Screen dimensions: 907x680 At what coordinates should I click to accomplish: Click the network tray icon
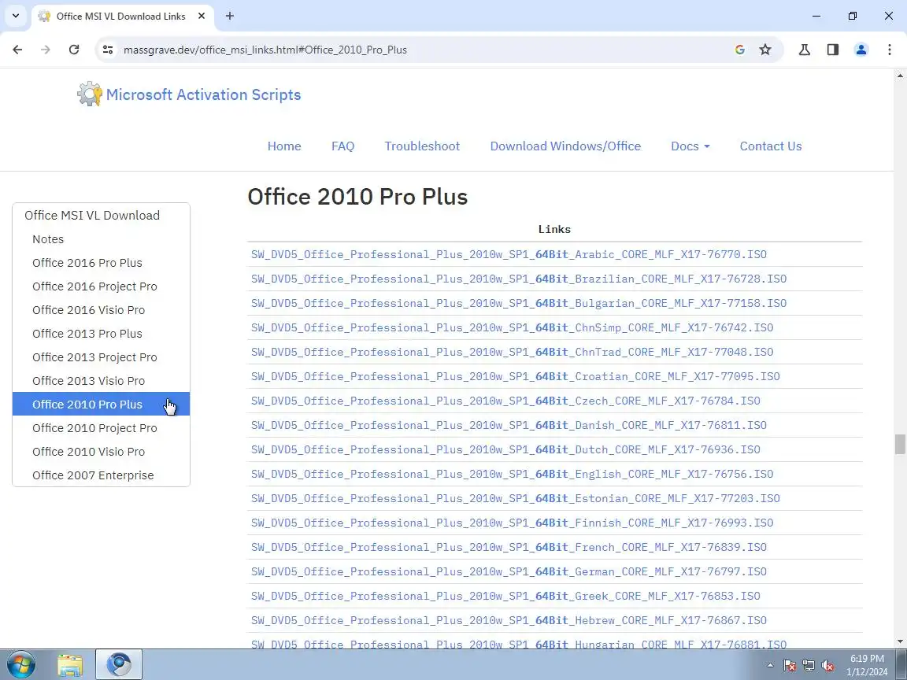[809, 666]
